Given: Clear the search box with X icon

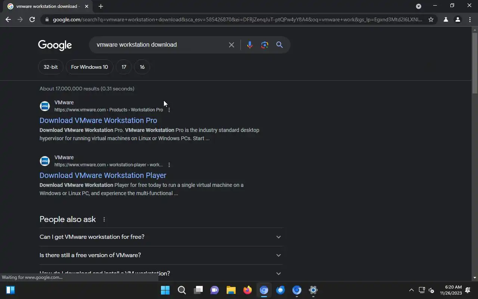Looking at the screenshot, I should click(x=232, y=45).
